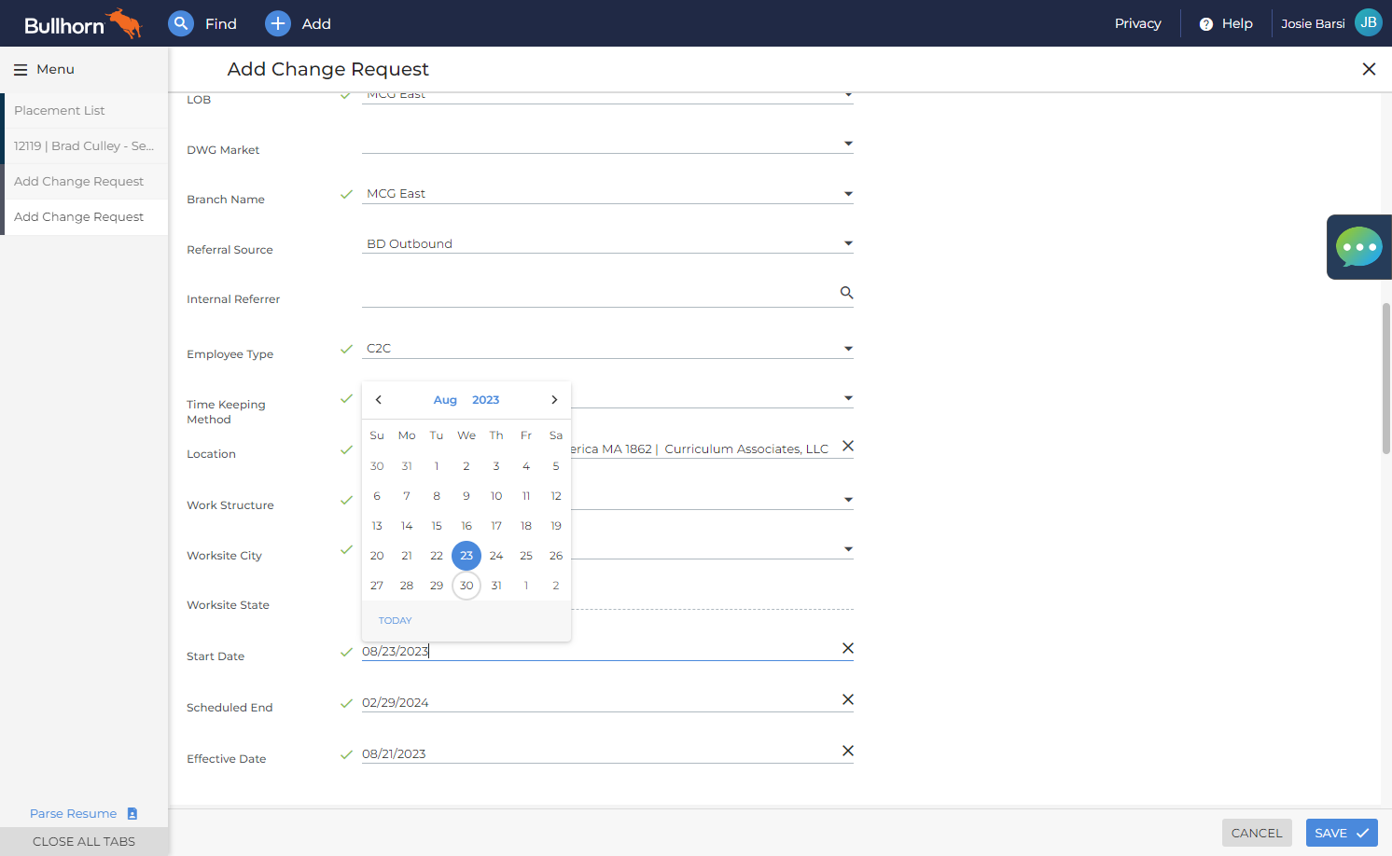Open the Worksite City dropdown
Screen dimensions: 1392x856
coord(848,549)
